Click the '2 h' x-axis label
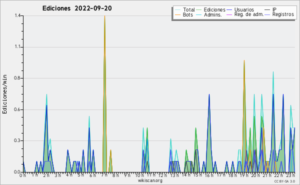This screenshot has height=185, width=300. [x=46, y=175]
